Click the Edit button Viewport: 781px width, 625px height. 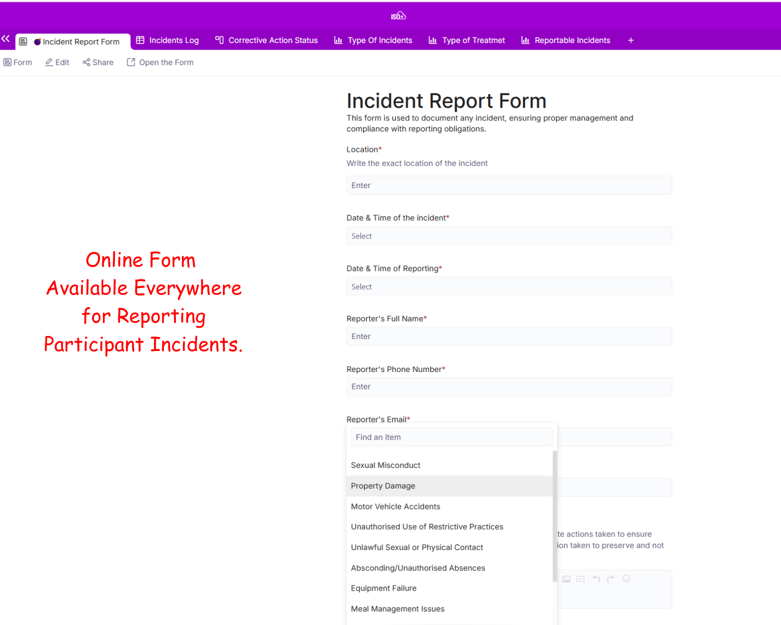coord(57,62)
